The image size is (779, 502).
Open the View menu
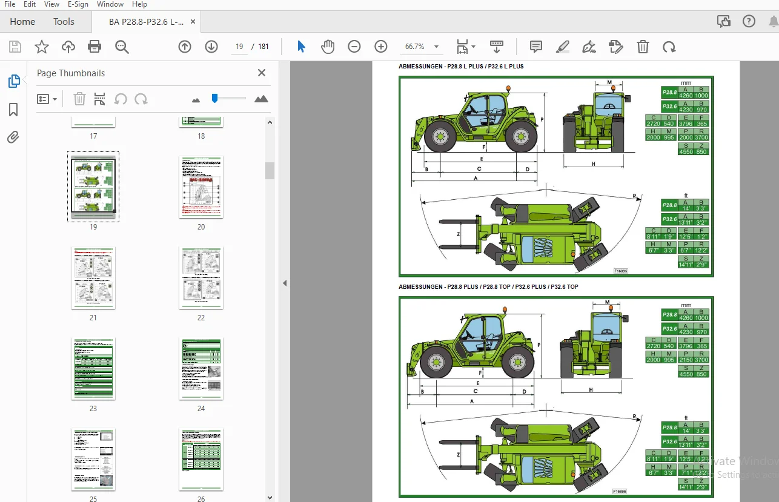click(51, 4)
